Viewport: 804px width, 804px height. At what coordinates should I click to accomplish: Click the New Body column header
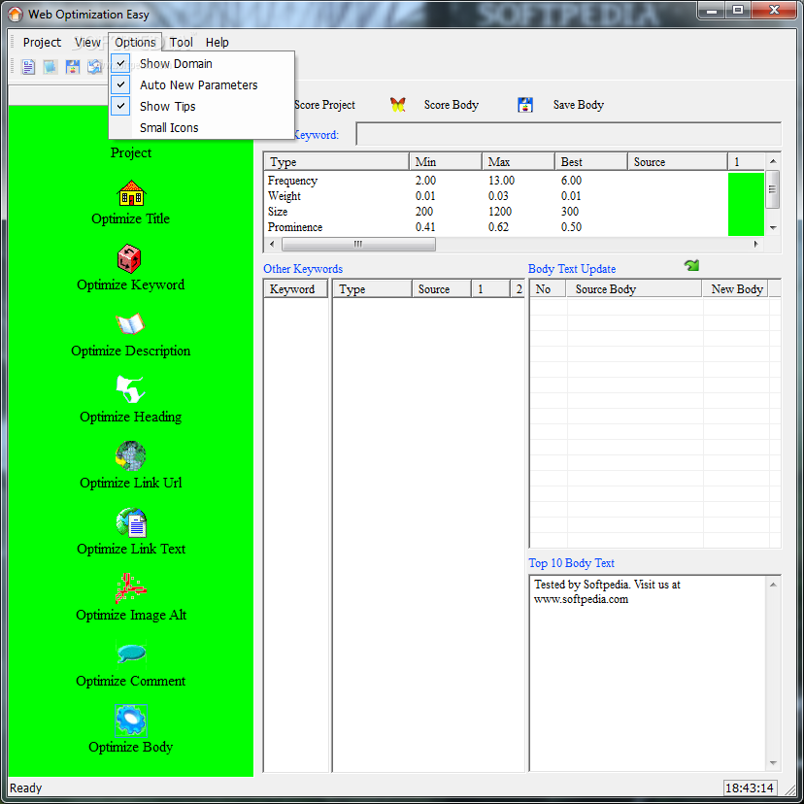736,288
